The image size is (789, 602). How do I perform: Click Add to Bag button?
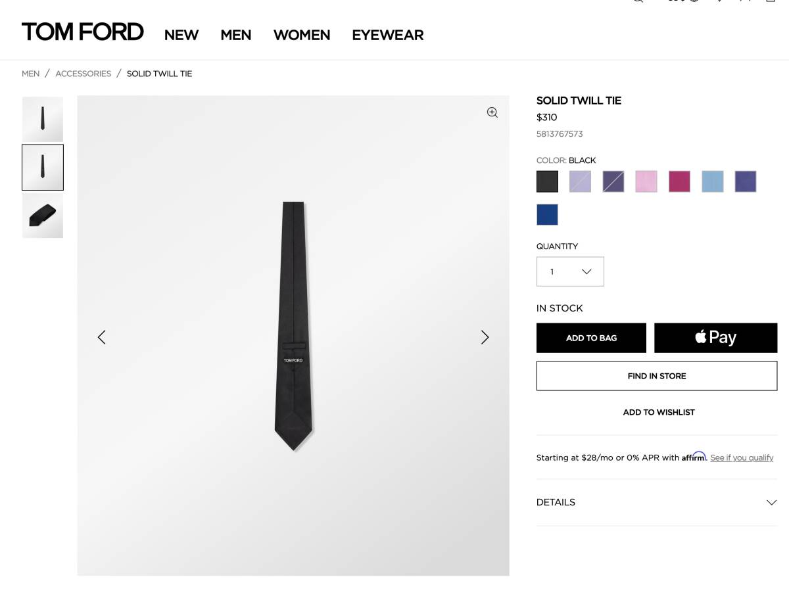pyautogui.click(x=591, y=338)
